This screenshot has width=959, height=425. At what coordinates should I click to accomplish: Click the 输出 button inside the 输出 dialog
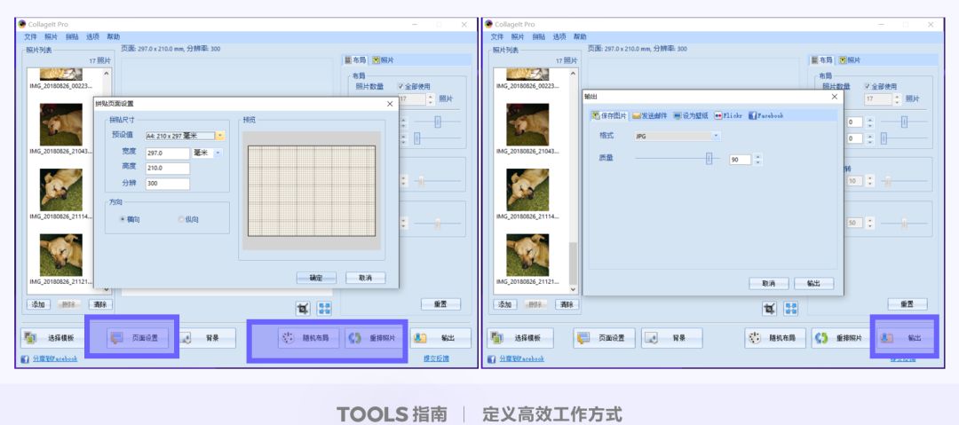point(813,284)
